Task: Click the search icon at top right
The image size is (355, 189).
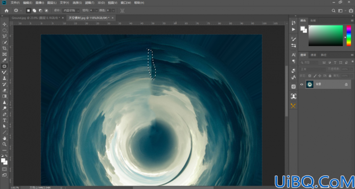Action: 333,11
